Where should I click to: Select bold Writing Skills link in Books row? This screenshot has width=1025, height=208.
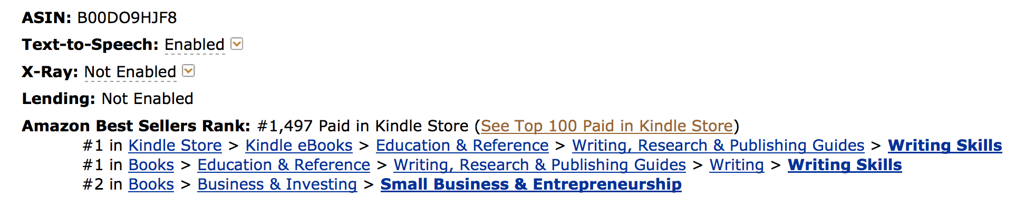(845, 165)
